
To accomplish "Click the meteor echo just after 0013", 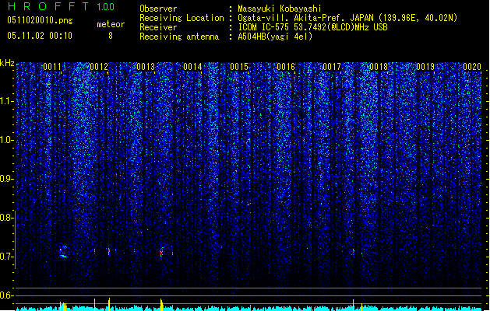I will point(161,252).
